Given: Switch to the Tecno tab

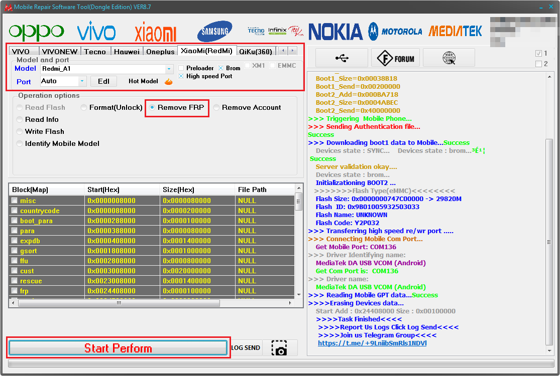Looking at the screenshot, I should click(95, 52).
